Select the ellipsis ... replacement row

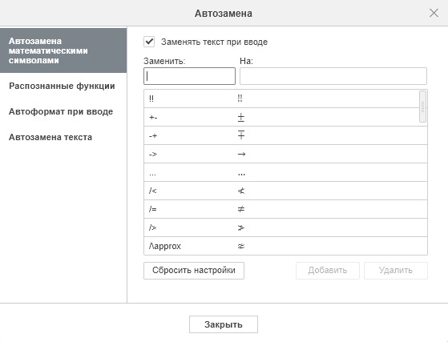click(x=285, y=172)
